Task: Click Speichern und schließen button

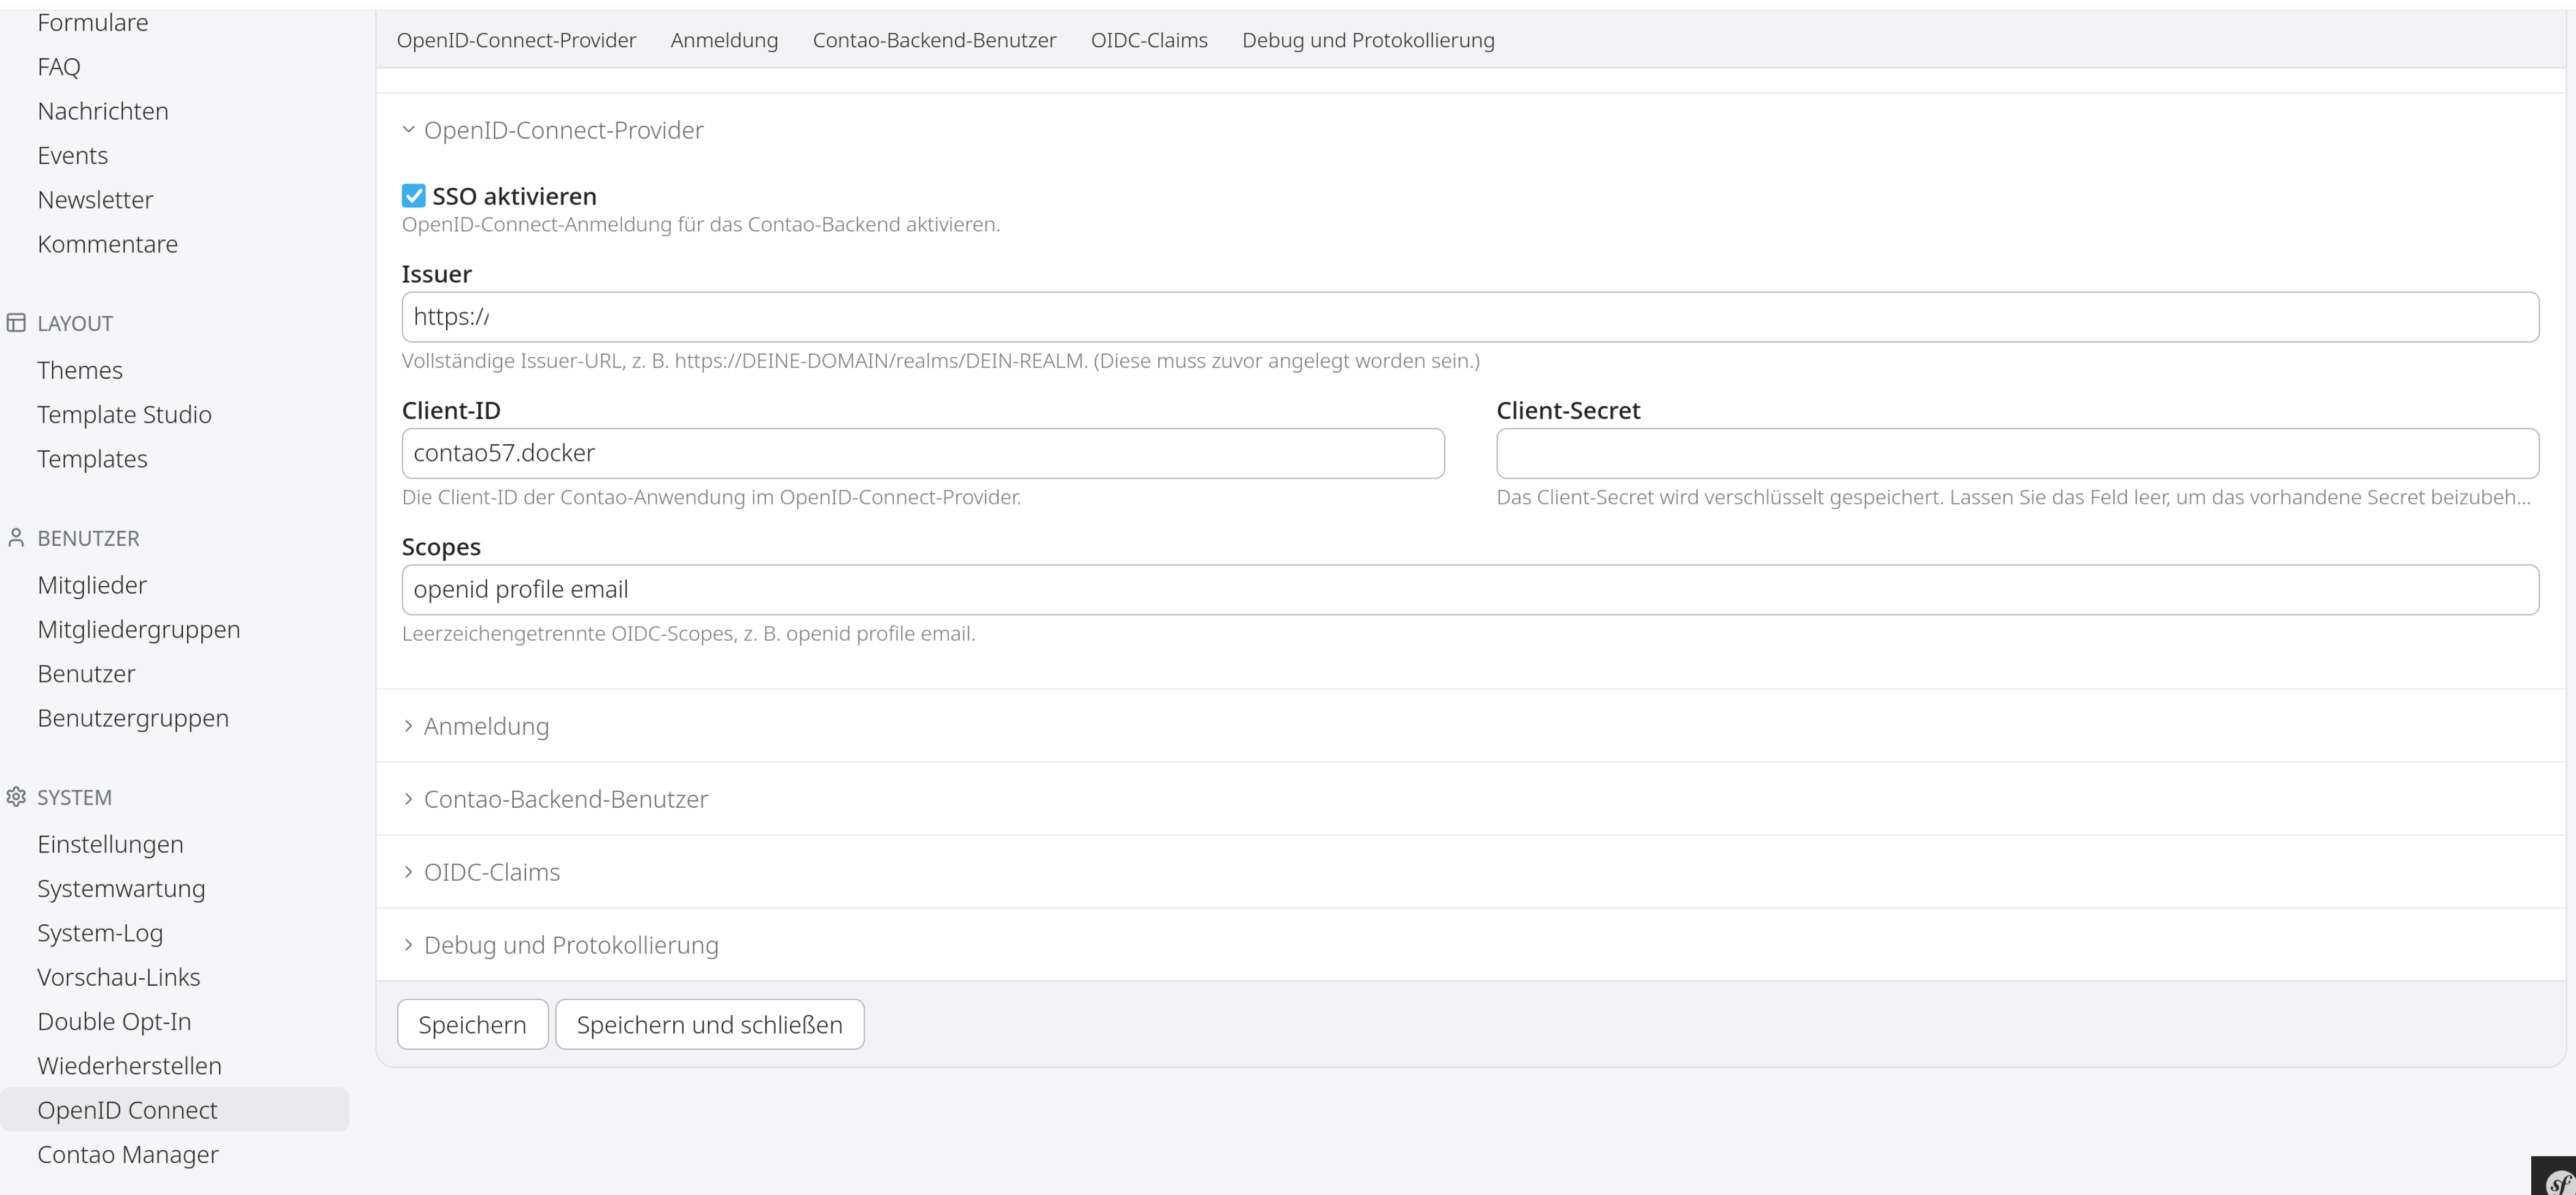Action: click(710, 1024)
